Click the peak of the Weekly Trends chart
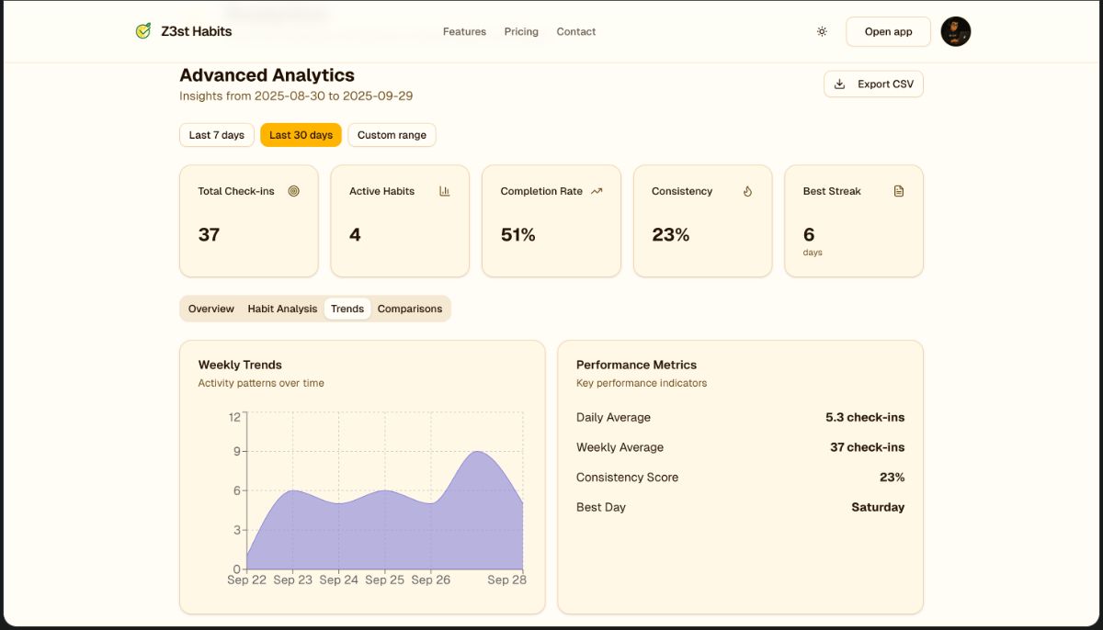 click(x=476, y=452)
